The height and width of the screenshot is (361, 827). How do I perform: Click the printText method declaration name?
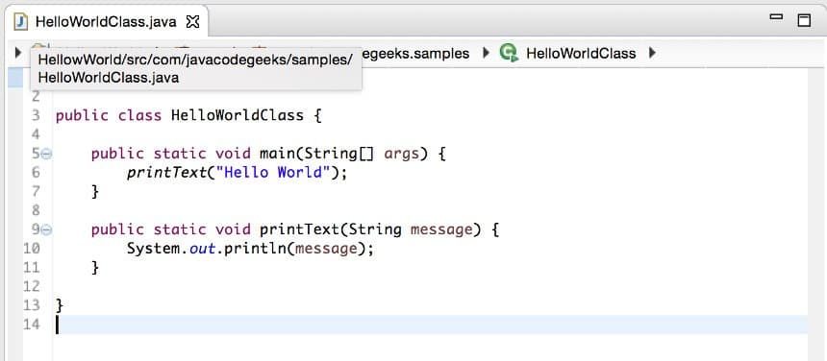[299, 230]
